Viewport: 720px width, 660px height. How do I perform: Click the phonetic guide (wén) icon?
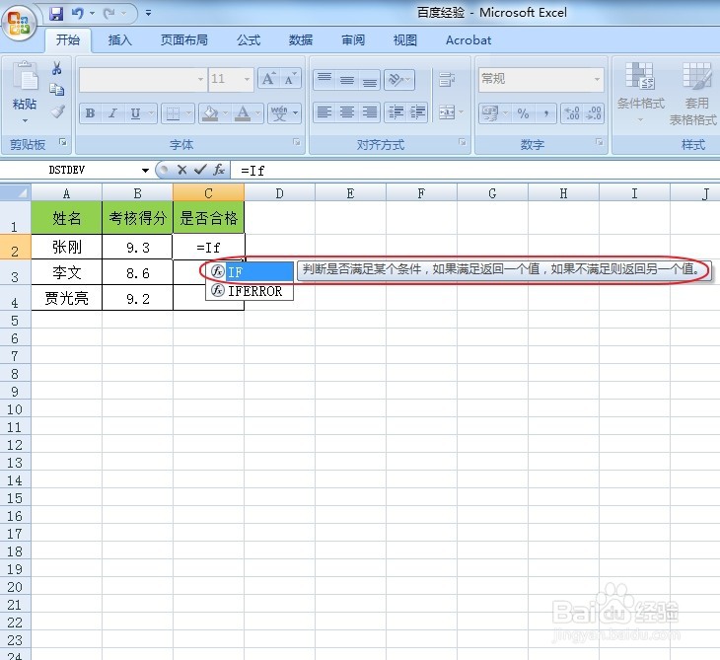(279, 113)
